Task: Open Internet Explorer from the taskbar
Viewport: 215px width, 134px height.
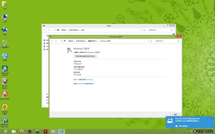Action: click(x=6, y=131)
